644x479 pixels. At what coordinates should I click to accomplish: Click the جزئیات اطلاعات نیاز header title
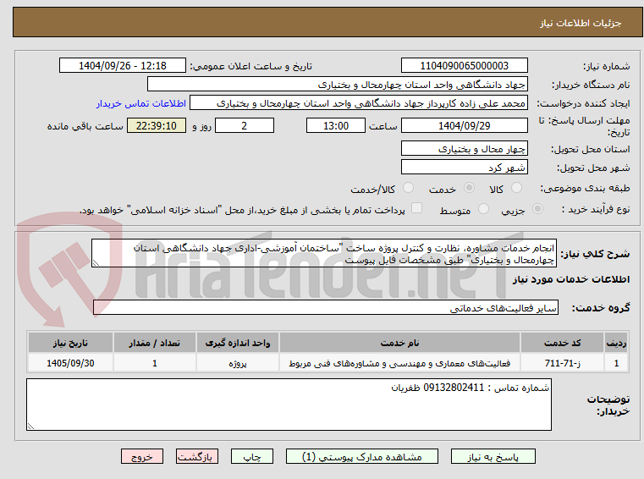[x=581, y=23]
